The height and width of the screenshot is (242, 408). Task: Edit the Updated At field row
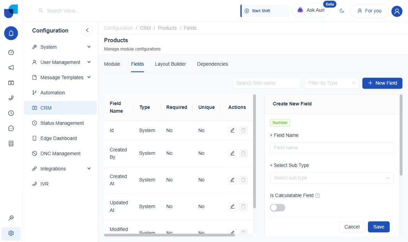pos(232,206)
